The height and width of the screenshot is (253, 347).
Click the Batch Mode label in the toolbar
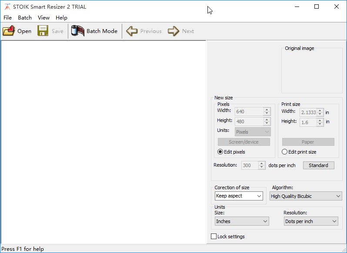point(102,31)
